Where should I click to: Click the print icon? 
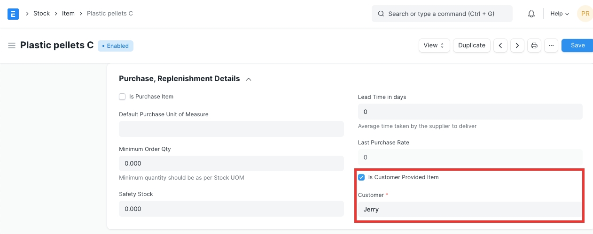tap(534, 45)
